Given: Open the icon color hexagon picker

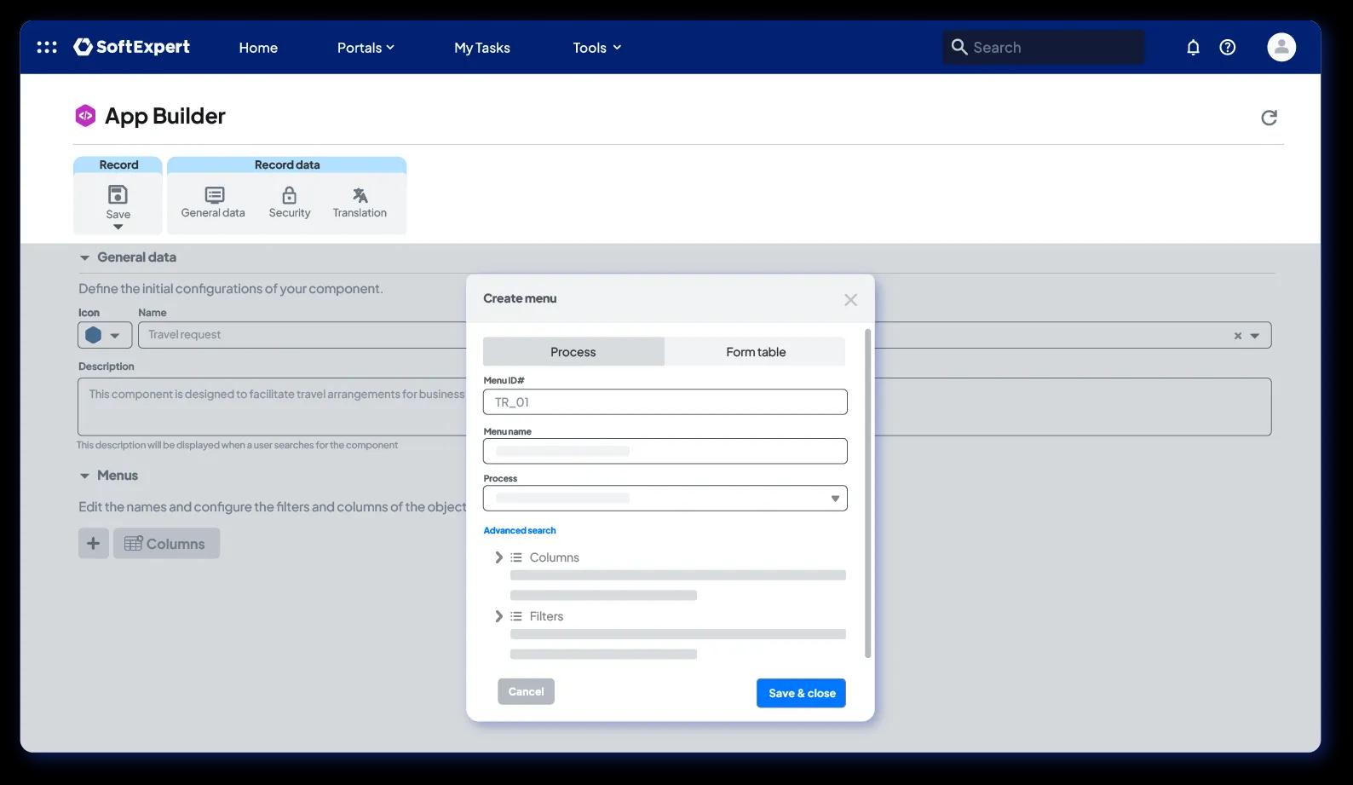Looking at the screenshot, I should [x=105, y=335].
